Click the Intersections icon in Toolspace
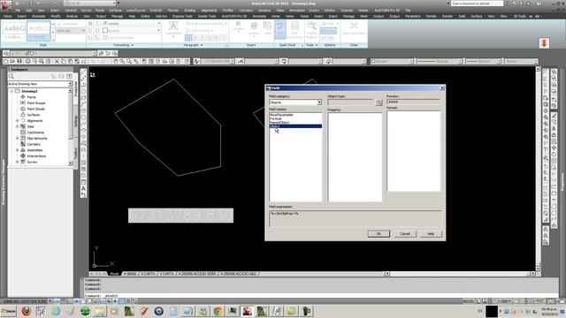The image size is (566, 318). [23, 155]
